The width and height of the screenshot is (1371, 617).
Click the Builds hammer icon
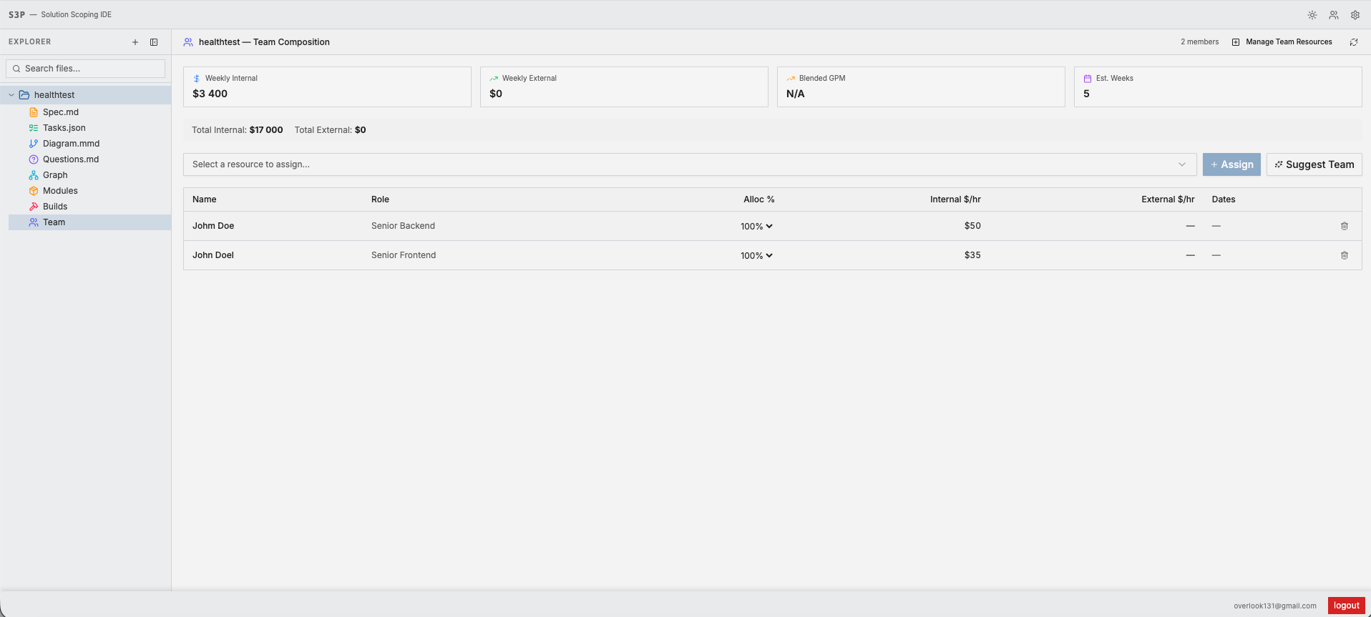pyautogui.click(x=34, y=207)
